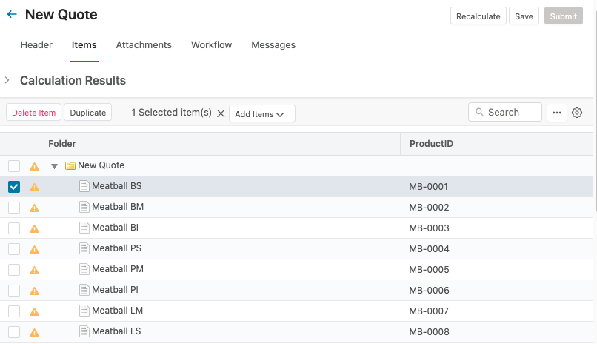Click warning icon on Meatball LM row
597x344 pixels.
(x=34, y=311)
